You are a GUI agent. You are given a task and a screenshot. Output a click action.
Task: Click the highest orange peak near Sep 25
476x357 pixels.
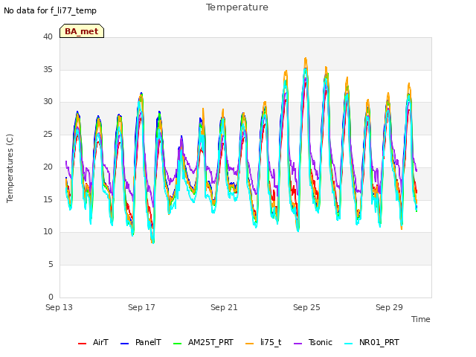click(306, 58)
